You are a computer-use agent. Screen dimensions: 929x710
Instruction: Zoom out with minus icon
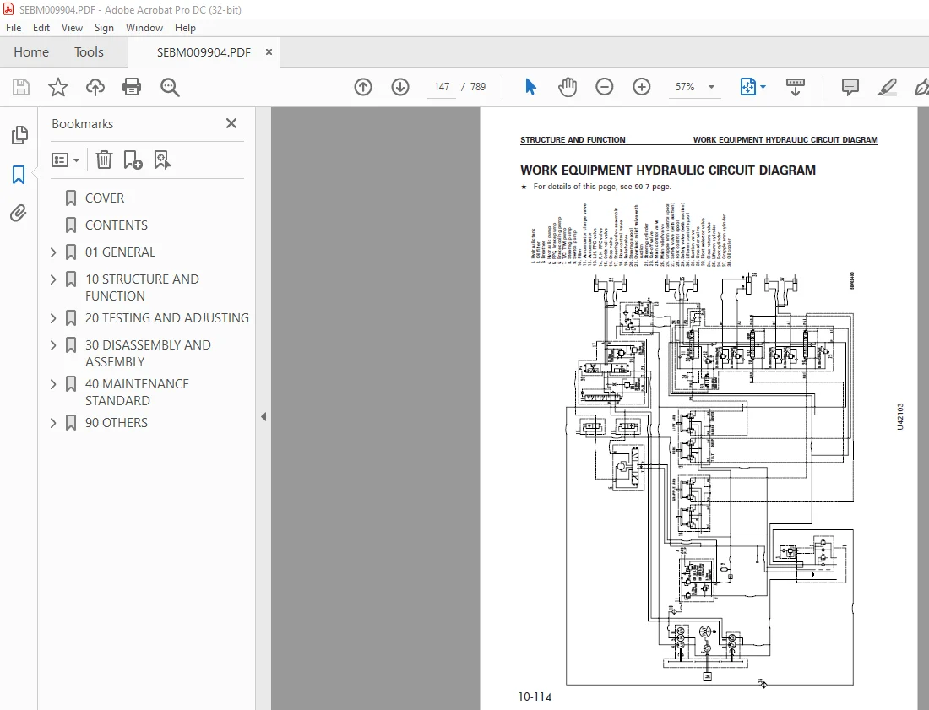click(x=605, y=87)
